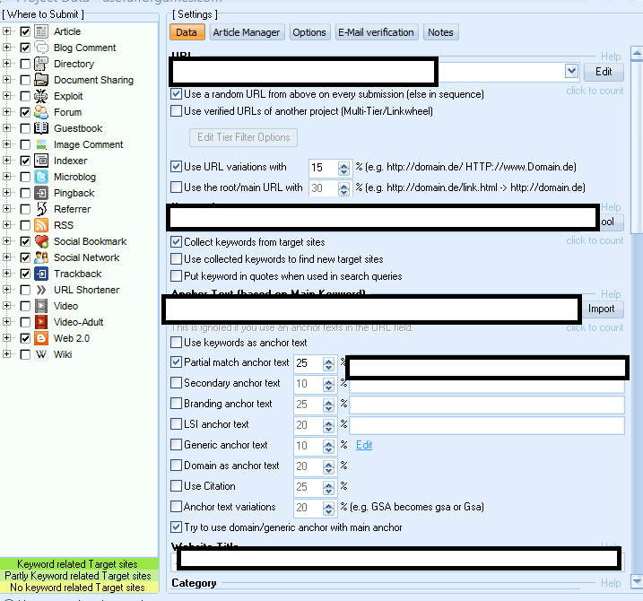Click the RSS feed icon
Viewport: 643px width, 601px height.
pos(41,225)
